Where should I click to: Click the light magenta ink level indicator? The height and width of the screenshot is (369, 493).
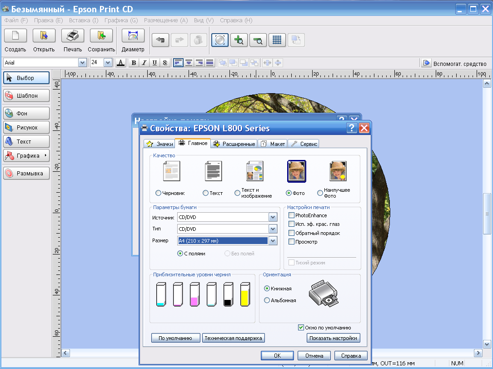194,294
